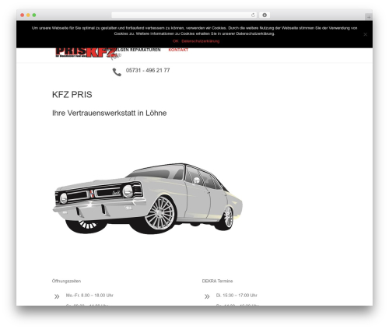
Task: Click the DEKRA Termine heading
Action: (x=217, y=281)
